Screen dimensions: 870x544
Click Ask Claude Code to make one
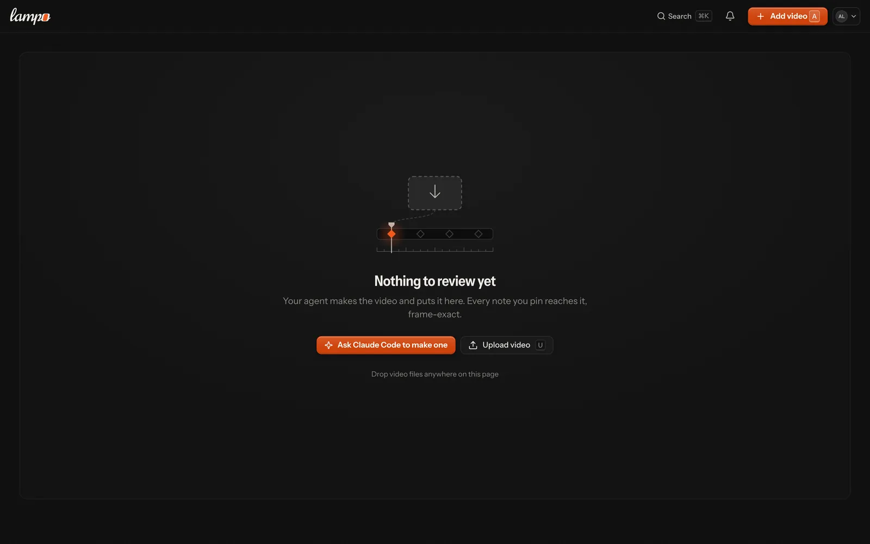pos(386,345)
